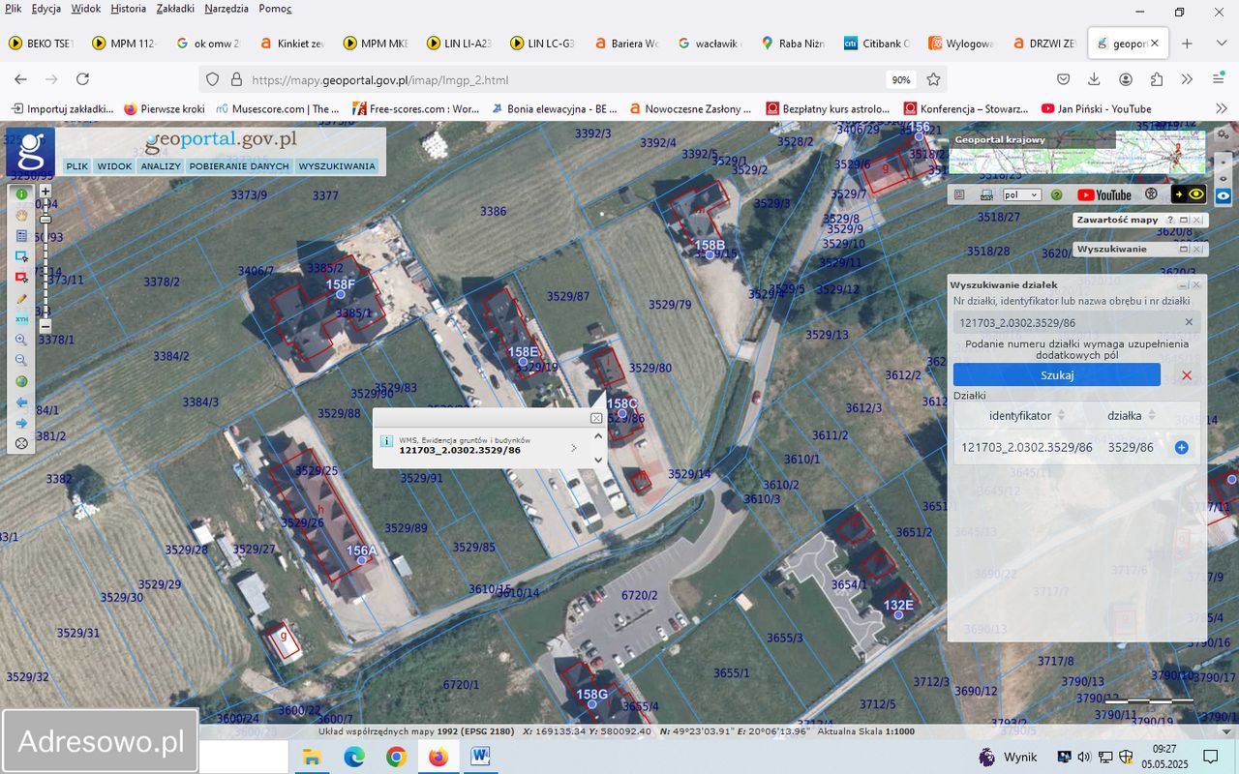1239x774 pixels.
Task: Open the 'pol' language dropdown
Action: [1021, 194]
